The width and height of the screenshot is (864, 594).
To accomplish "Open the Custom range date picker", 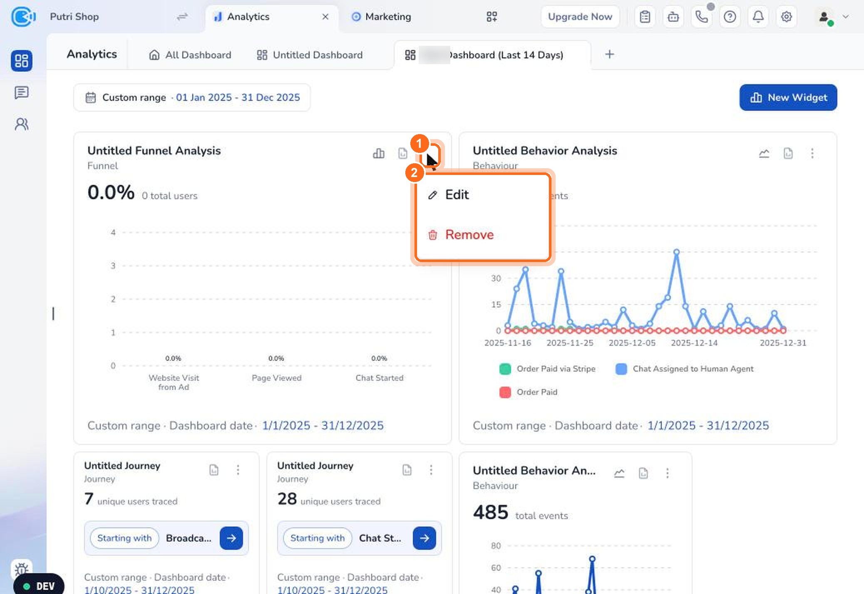I will (x=192, y=97).
